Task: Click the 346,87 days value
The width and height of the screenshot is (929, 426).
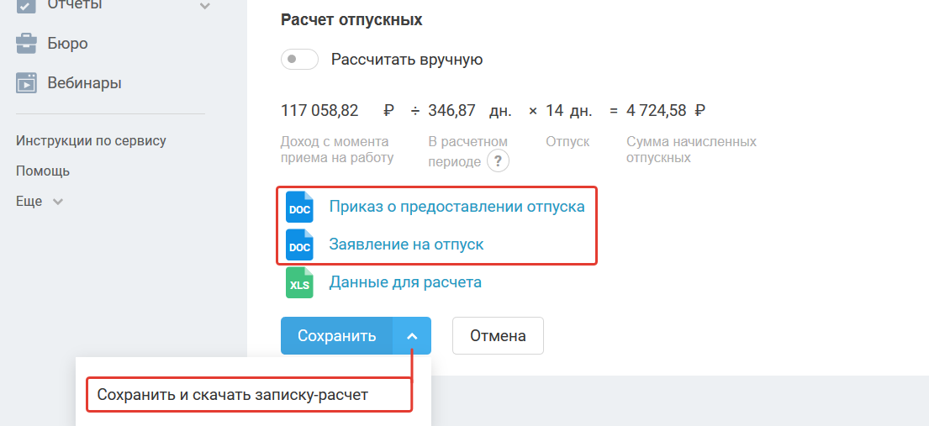Action: [453, 110]
